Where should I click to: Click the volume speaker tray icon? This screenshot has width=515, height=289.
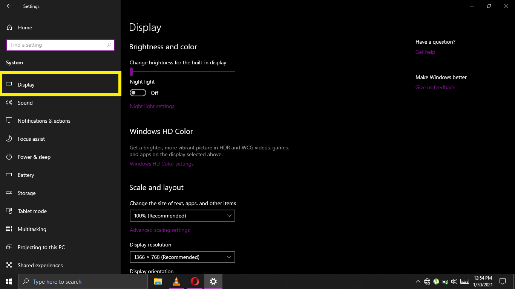pos(454,281)
